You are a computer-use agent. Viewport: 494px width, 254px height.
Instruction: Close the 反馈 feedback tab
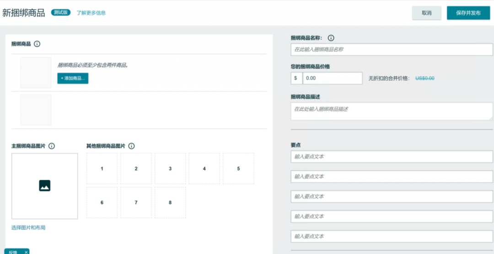click(26, 252)
